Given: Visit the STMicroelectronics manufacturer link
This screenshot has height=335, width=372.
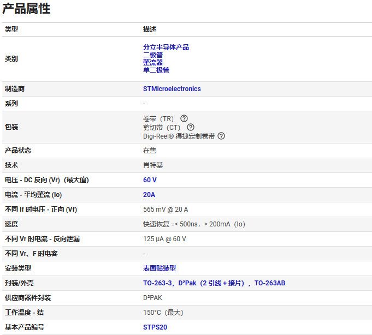Looking at the screenshot, I should [x=172, y=89].
